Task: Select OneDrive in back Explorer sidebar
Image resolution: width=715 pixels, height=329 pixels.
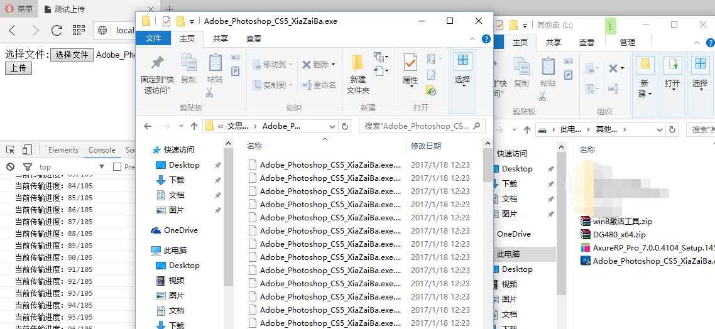Action: pos(514,234)
